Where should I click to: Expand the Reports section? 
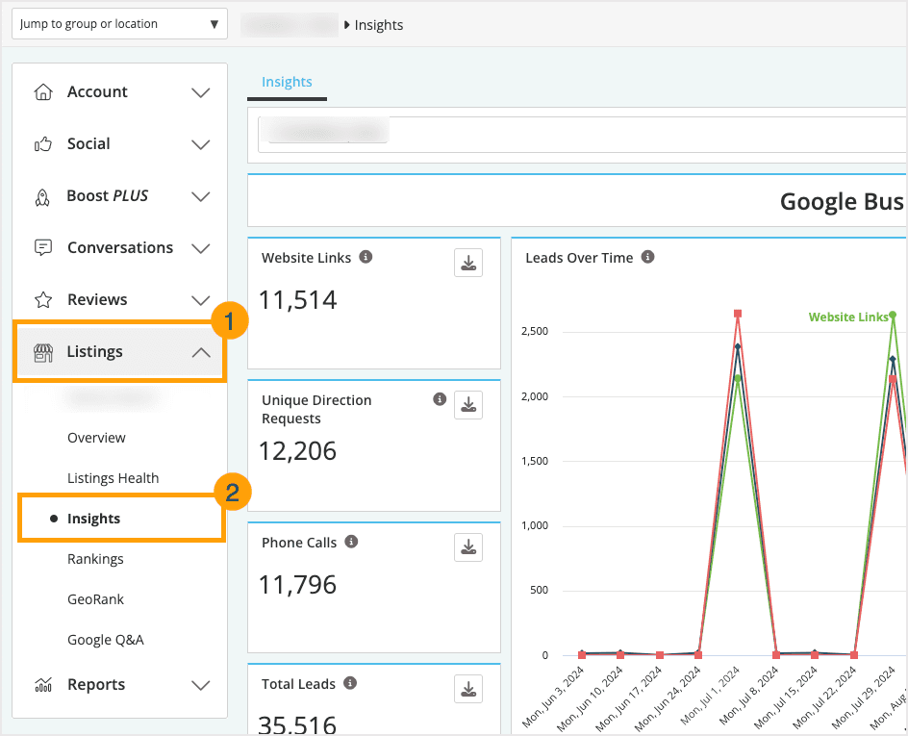pos(201,684)
